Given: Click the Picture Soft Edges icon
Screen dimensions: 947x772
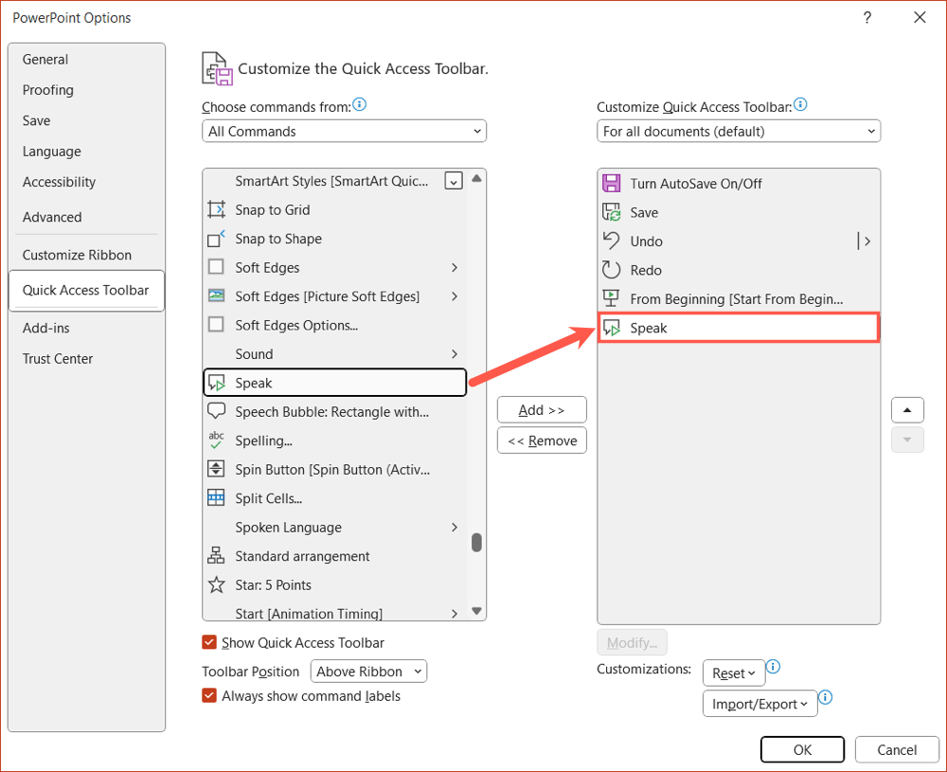Looking at the screenshot, I should [216, 296].
